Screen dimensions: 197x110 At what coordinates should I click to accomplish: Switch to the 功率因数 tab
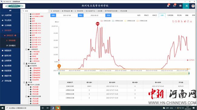pyautogui.click(x=170, y=15)
